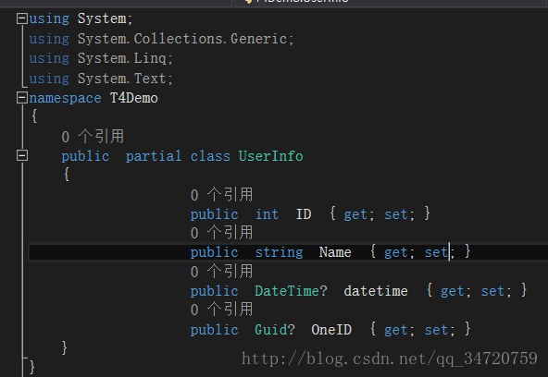Click the UserInfo class name
Image resolution: width=548 pixels, height=377 pixels.
point(271,156)
